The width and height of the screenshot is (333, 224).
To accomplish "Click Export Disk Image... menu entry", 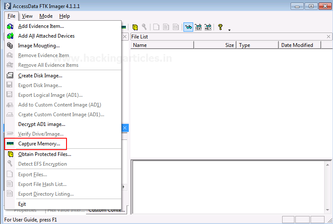I will tap(63, 85).
